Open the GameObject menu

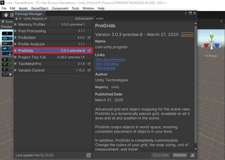click(x=40, y=8)
